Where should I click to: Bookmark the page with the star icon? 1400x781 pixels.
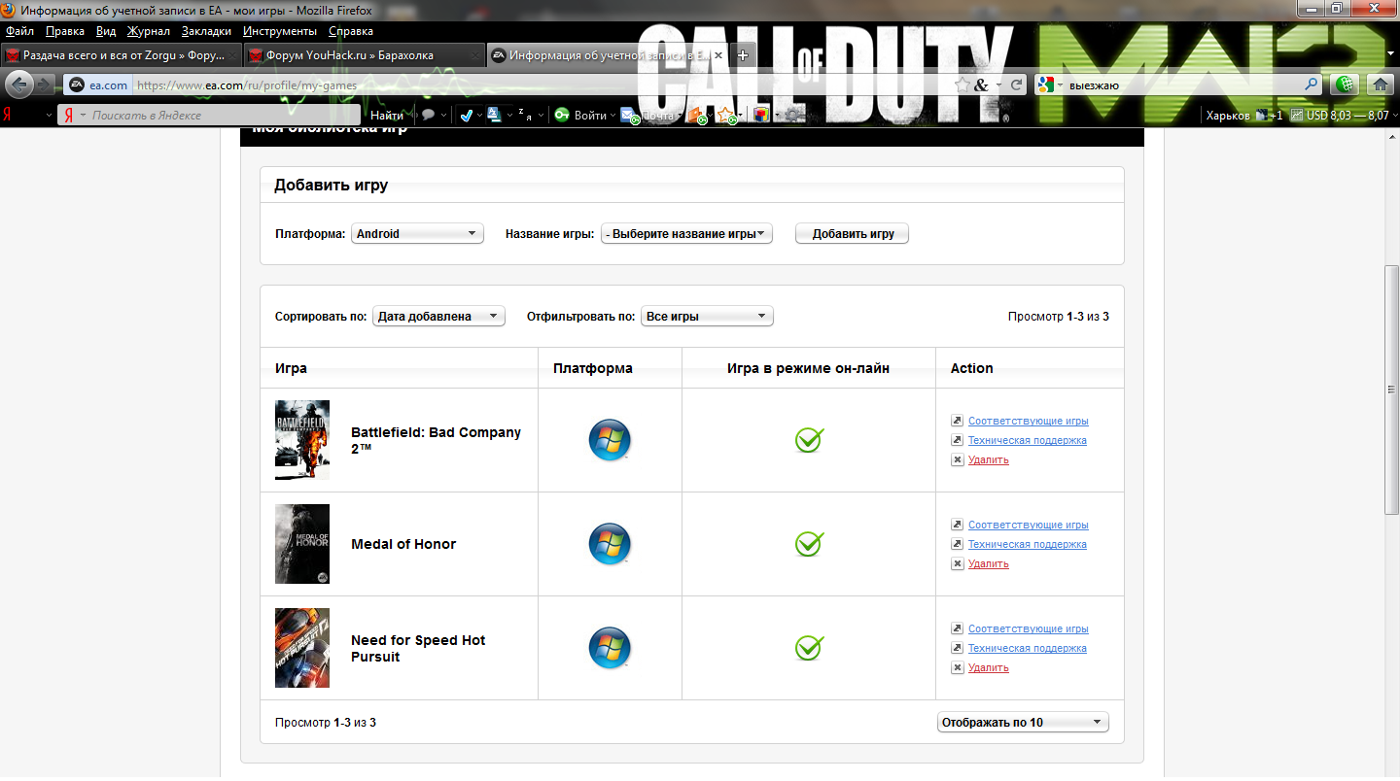(x=962, y=85)
